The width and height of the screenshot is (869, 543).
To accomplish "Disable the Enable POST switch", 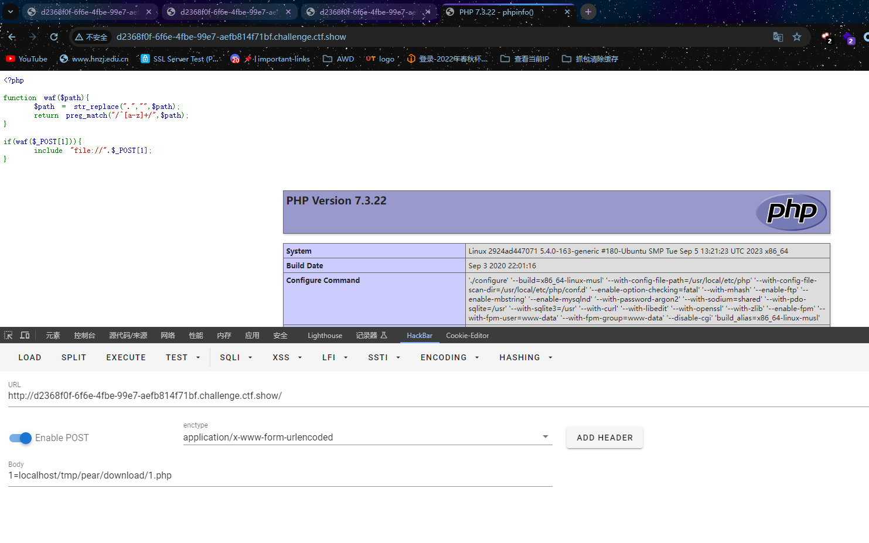I will pyautogui.click(x=21, y=438).
